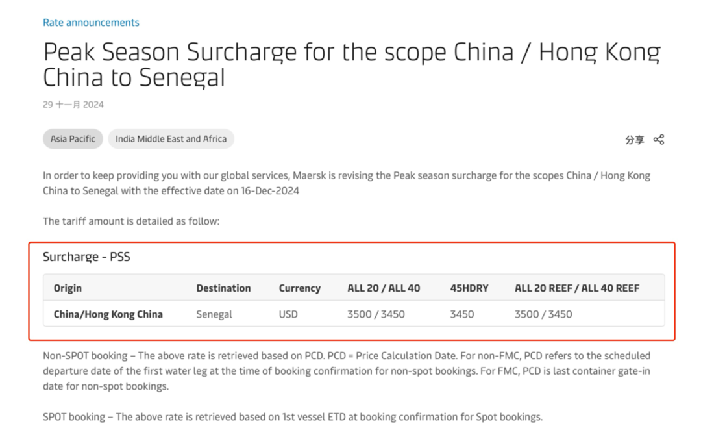Click the Senegal destination cell
Viewport: 701px width, 439px height.
[x=214, y=314]
